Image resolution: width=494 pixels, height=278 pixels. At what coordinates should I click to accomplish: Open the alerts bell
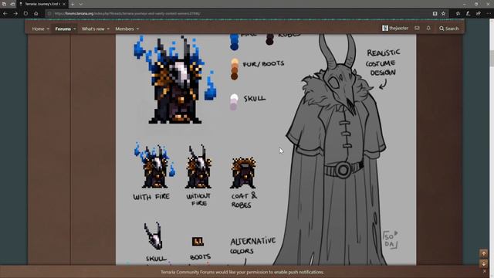tap(428, 29)
